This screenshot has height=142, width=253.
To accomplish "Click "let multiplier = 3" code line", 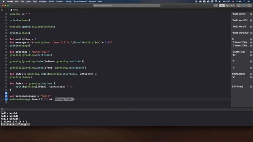I will (x=23, y=39).
